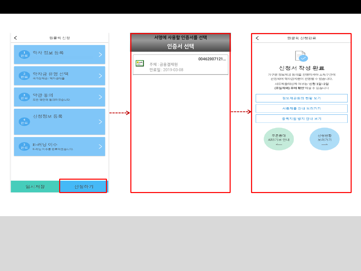Expand 학자금 유형 선택 chevron
Image resolution: width=361 pixels, height=271 pixels.
[x=100, y=76]
